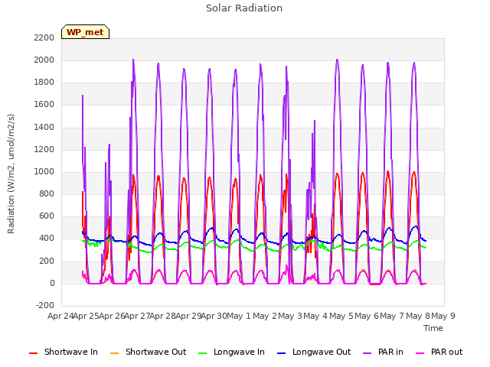
Task: Click the magenta PAR out legend swatch
Action: [x=420, y=353]
